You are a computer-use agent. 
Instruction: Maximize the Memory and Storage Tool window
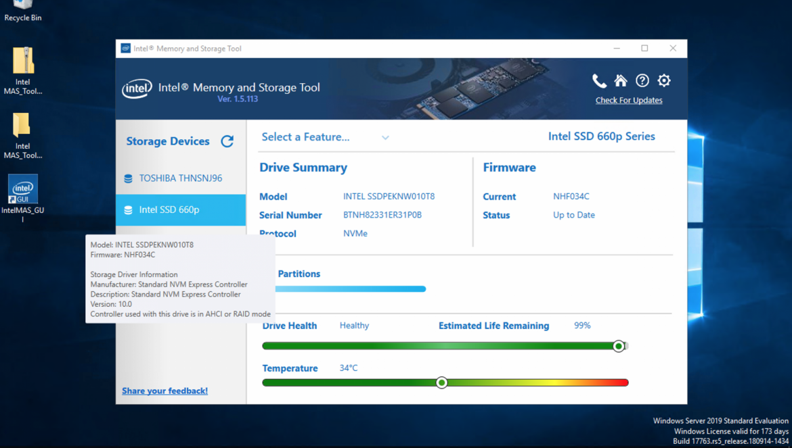[x=644, y=49]
